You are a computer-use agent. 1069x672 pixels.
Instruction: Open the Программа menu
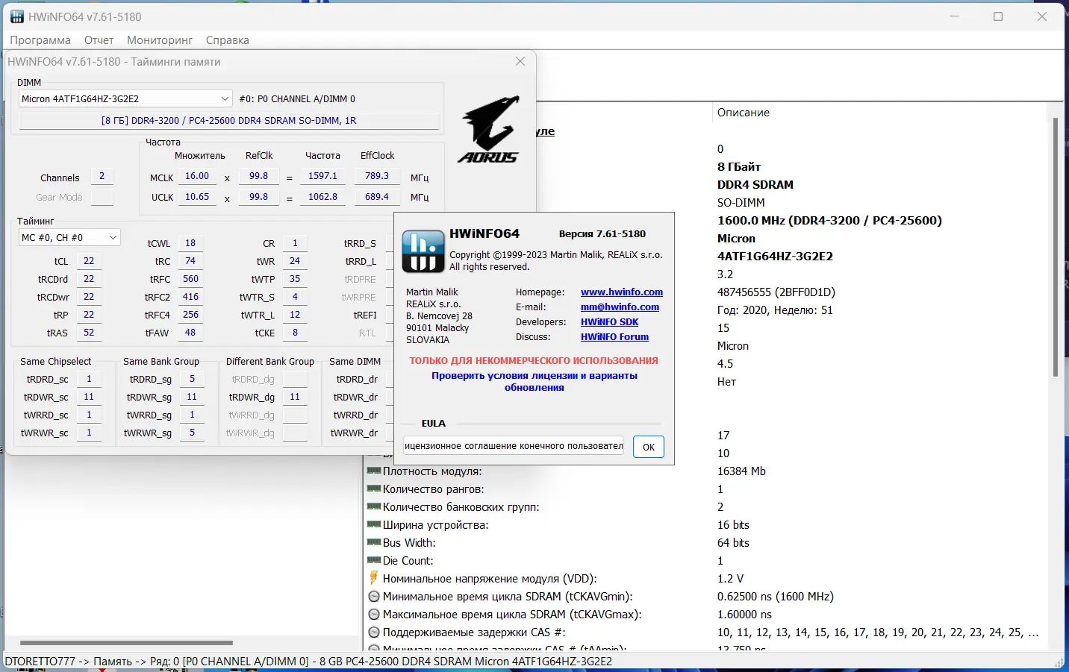point(40,40)
